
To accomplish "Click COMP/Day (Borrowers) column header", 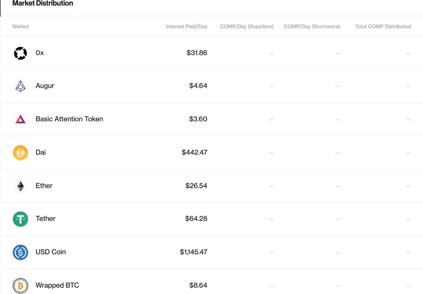I will pos(312,27).
